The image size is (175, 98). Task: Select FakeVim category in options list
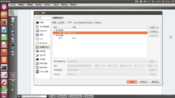(x=43, y=31)
